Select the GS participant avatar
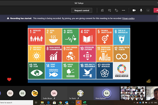The height and width of the screenshot is (105, 158). 22,93
